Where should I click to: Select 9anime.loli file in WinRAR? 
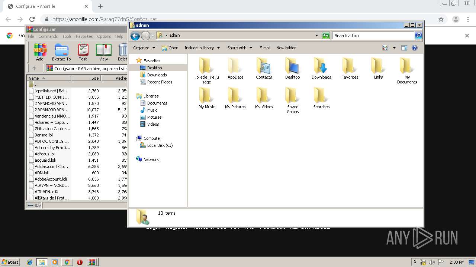(44, 135)
